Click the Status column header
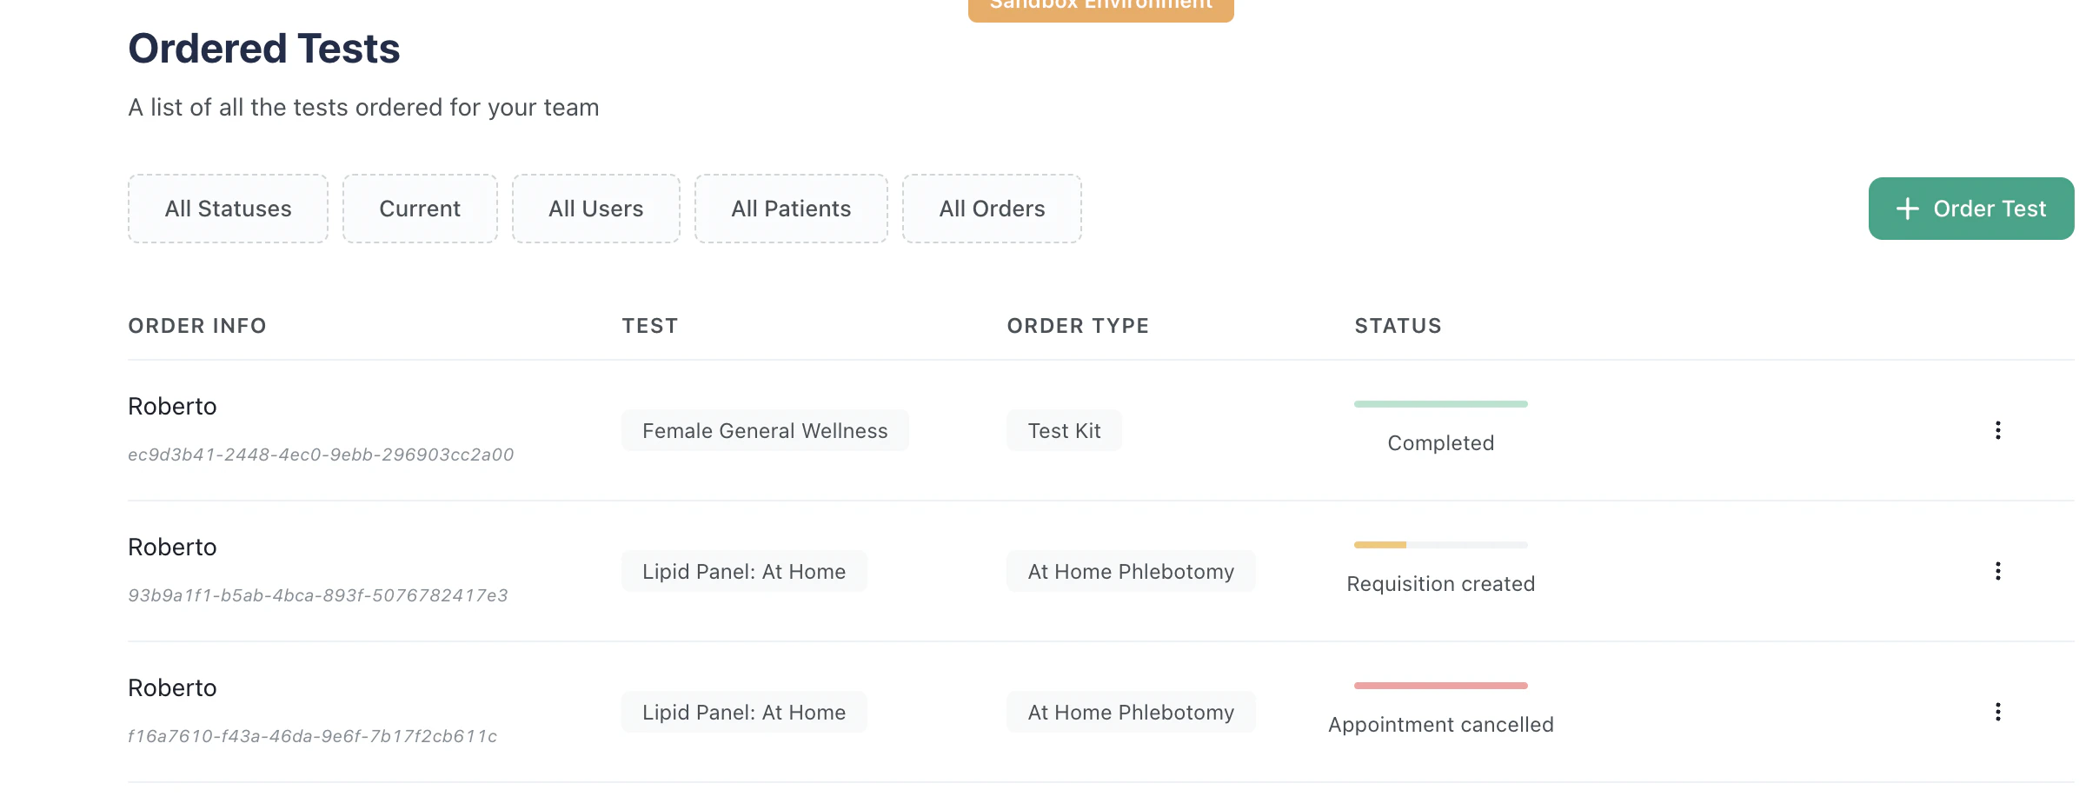 click(x=1398, y=326)
